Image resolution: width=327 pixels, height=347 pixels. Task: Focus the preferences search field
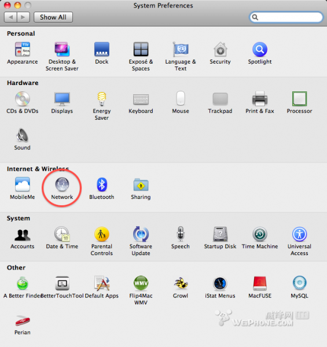(286, 17)
